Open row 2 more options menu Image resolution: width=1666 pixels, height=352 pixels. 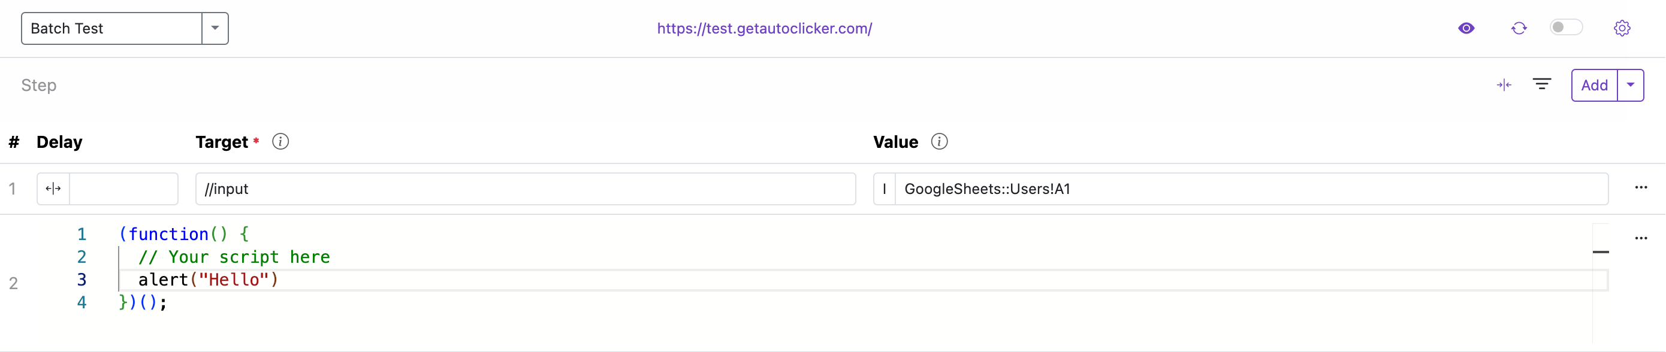point(1641,238)
